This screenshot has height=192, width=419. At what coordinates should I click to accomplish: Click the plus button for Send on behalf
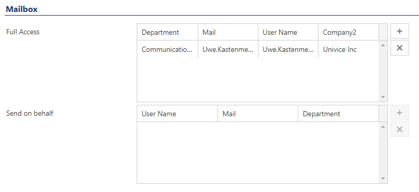(x=400, y=113)
